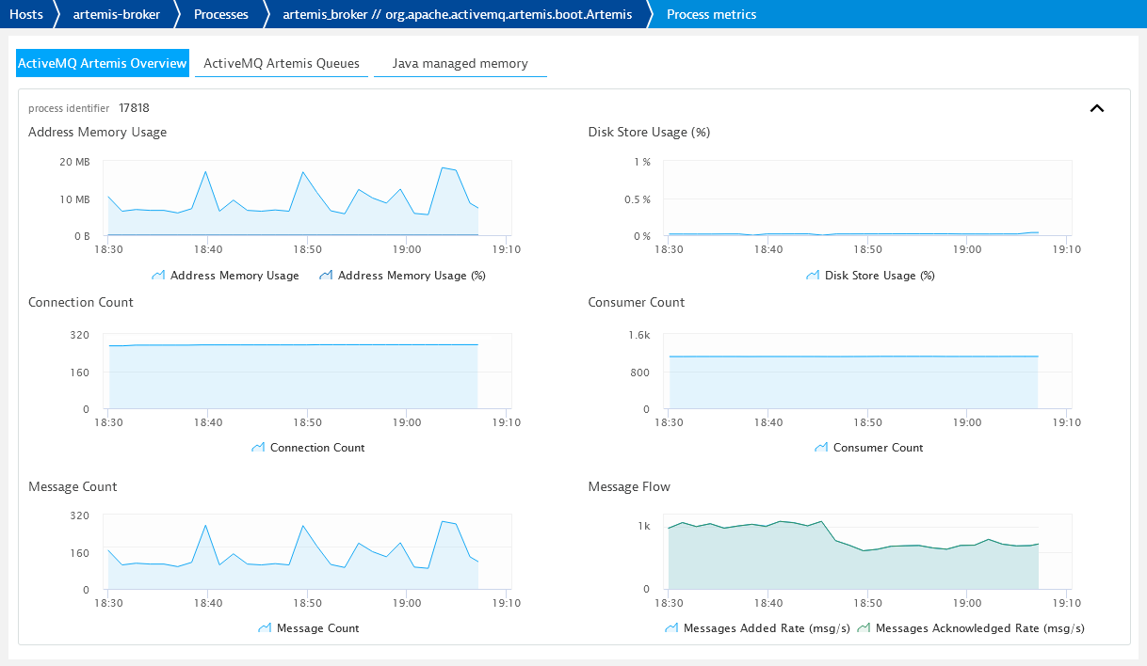Open the Processes breadcrumb
This screenshot has height=666, width=1147.
pos(221,14)
